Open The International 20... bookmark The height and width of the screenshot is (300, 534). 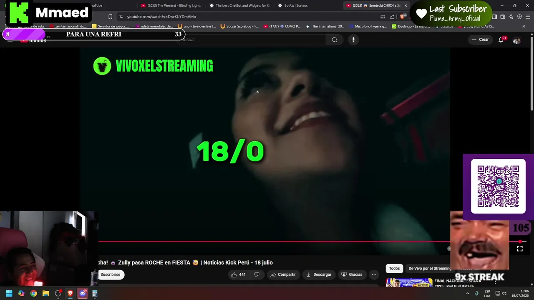click(325, 26)
